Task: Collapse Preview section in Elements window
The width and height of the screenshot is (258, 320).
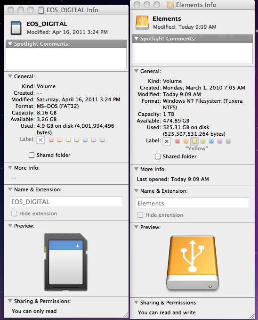Action: (136, 227)
